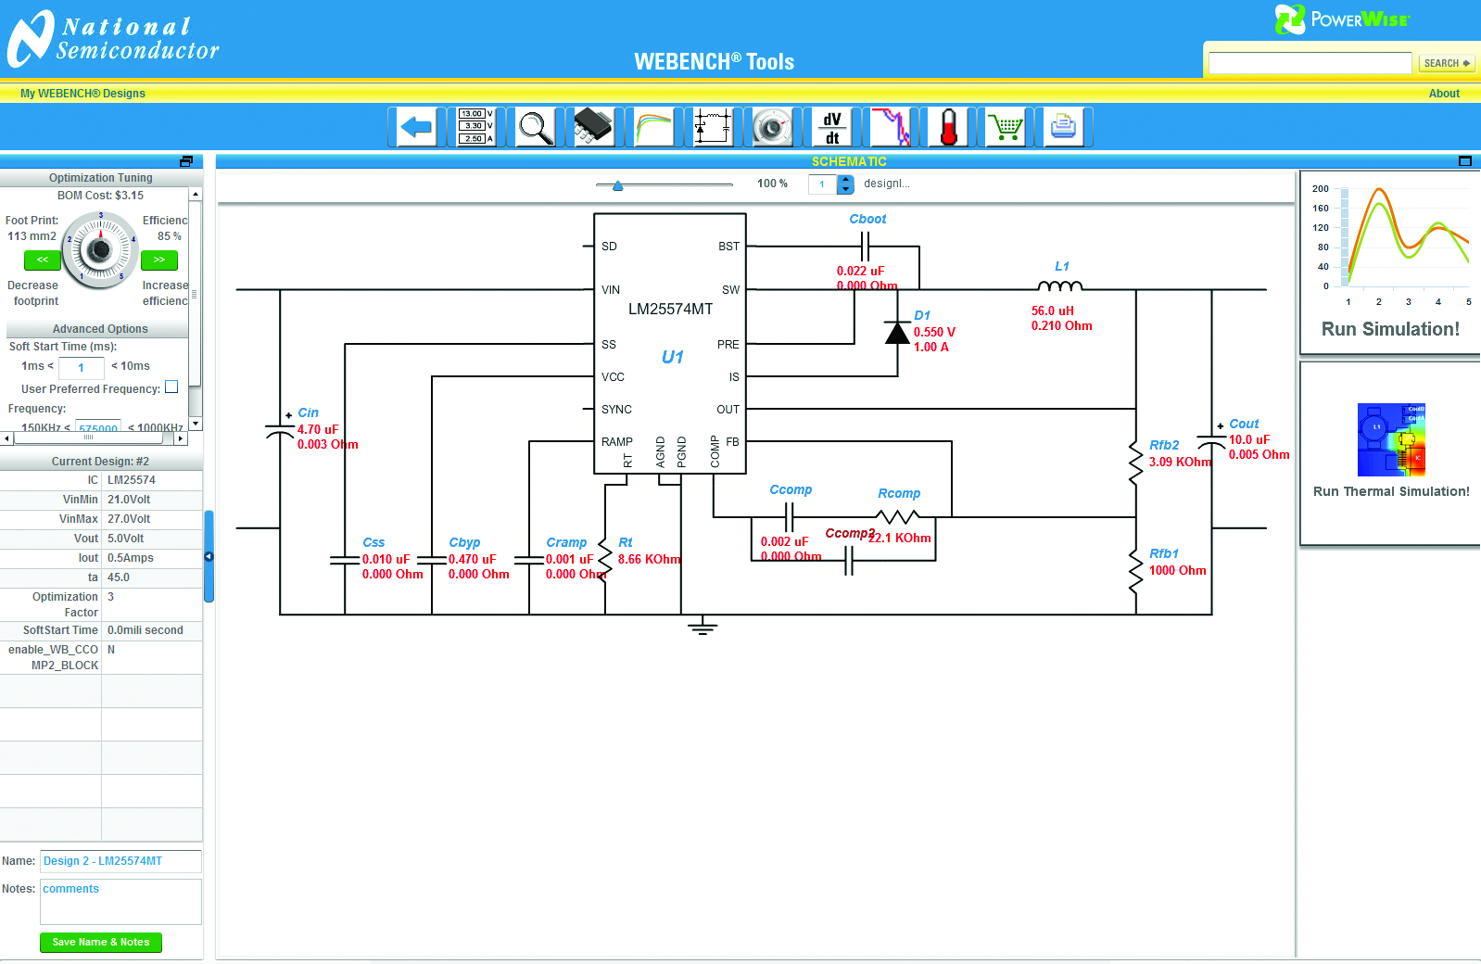Click the LM25574 IC value cell
This screenshot has height=964, width=1481.
152,480
